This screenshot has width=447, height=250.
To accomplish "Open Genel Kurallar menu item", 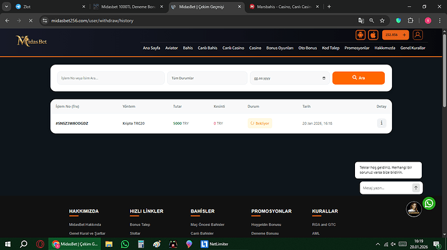I will click(413, 48).
